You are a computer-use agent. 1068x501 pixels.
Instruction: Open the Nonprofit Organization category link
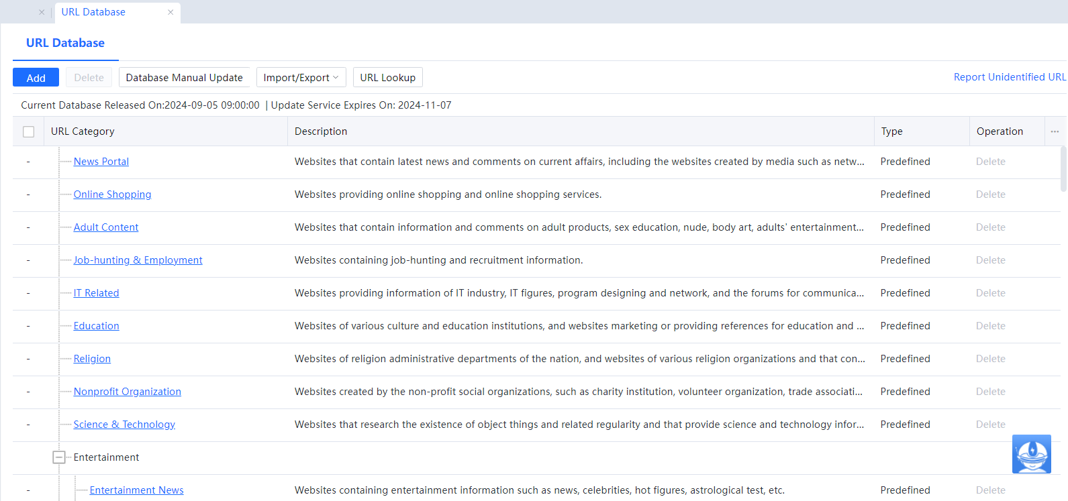[127, 392]
